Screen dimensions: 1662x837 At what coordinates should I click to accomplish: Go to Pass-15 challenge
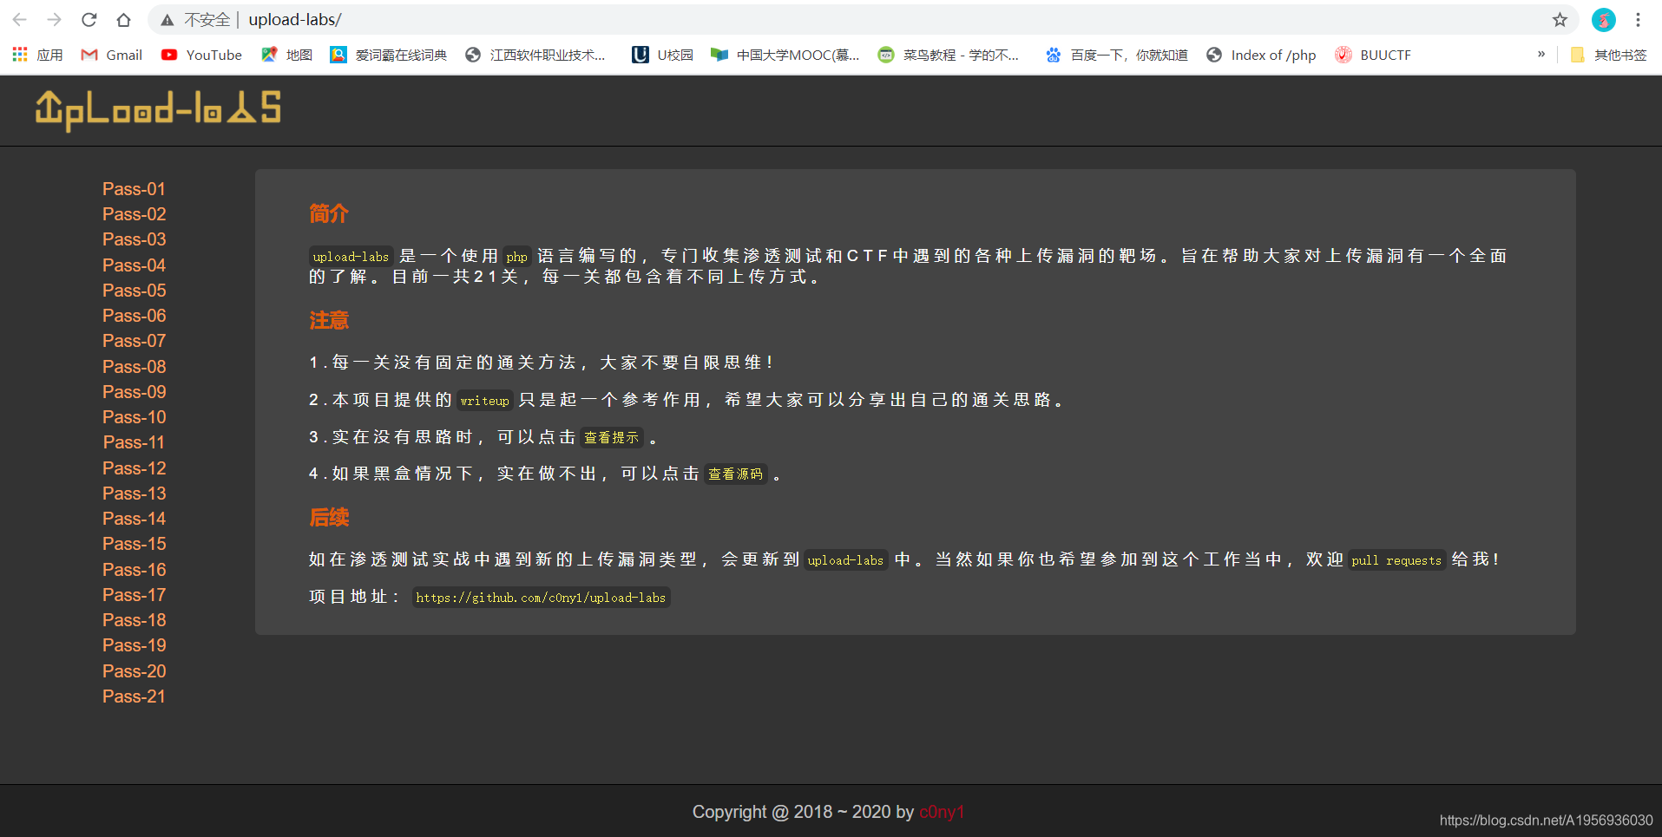pos(134,544)
